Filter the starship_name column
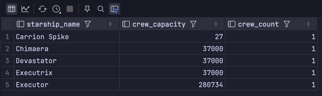Viewport: 322px width, 96px height. [x=88, y=24]
